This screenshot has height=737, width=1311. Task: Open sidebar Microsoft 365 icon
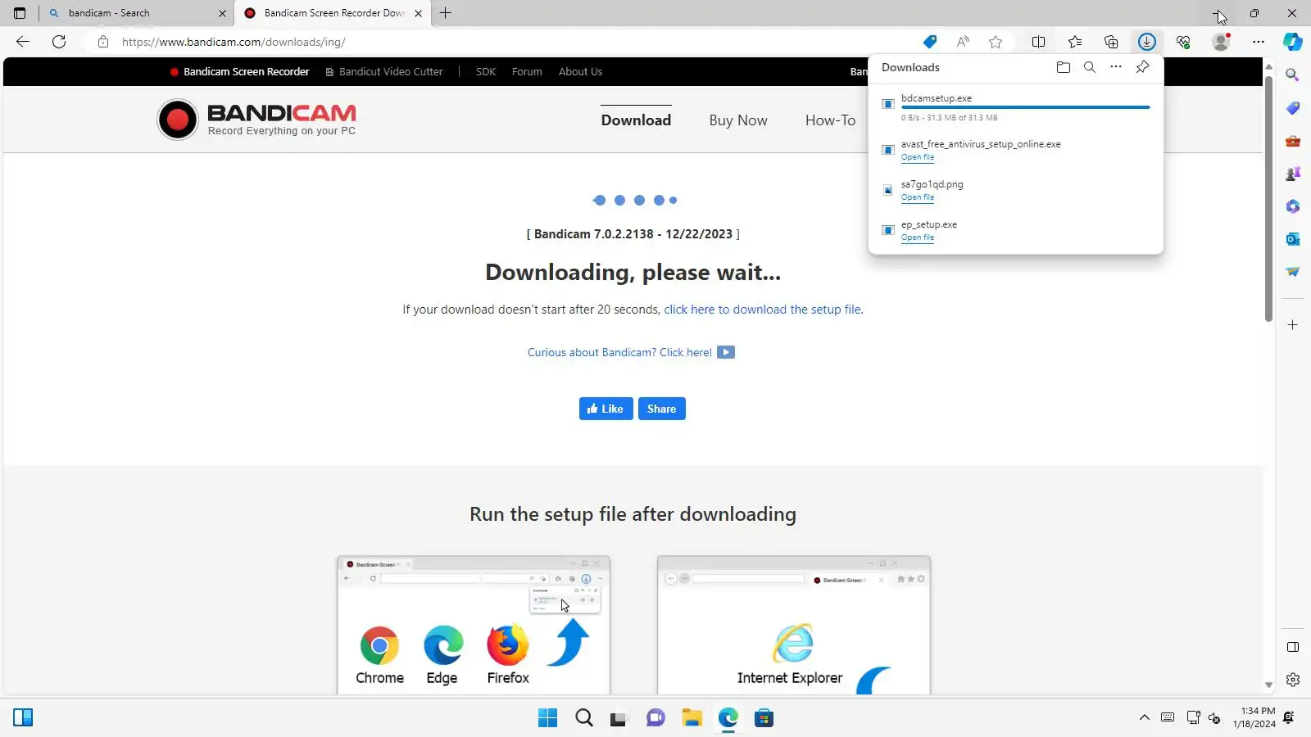(1293, 206)
